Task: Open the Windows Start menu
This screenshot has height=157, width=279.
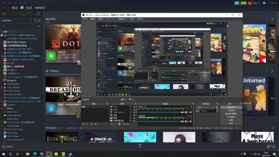Action: (x=3, y=154)
